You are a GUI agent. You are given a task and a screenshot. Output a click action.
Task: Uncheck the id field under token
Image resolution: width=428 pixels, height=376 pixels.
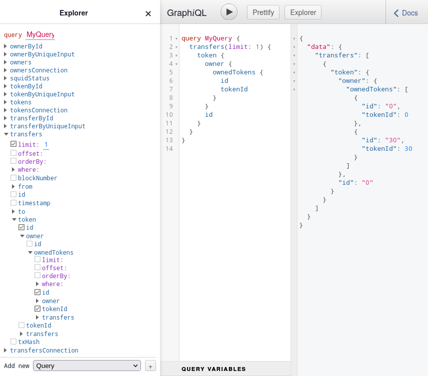(21, 227)
